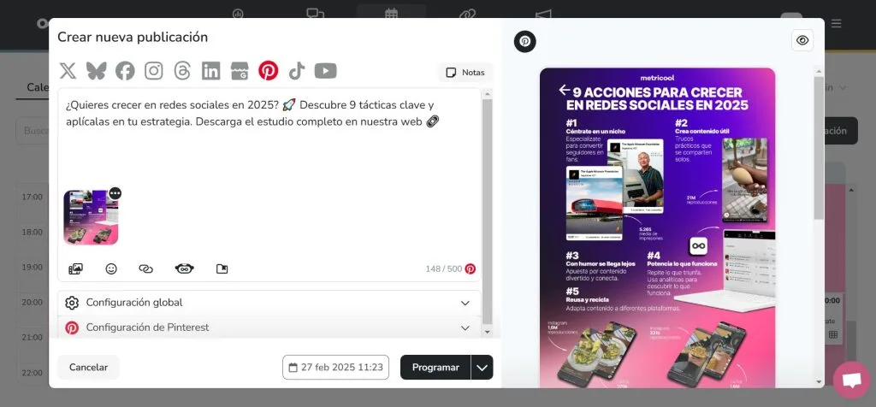This screenshot has height=407, width=876.
Task: Select the TikTok network icon
Action: pos(297,71)
